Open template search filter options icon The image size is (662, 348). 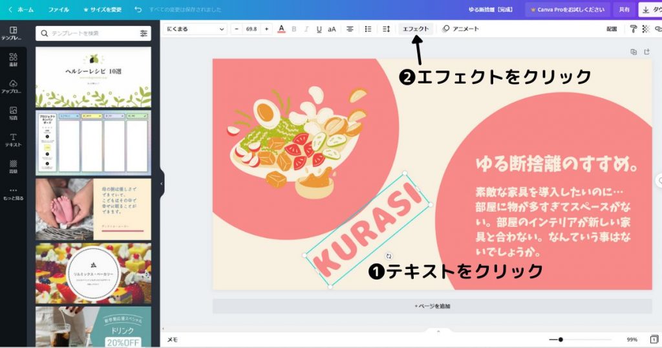pyautogui.click(x=144, y=33)
